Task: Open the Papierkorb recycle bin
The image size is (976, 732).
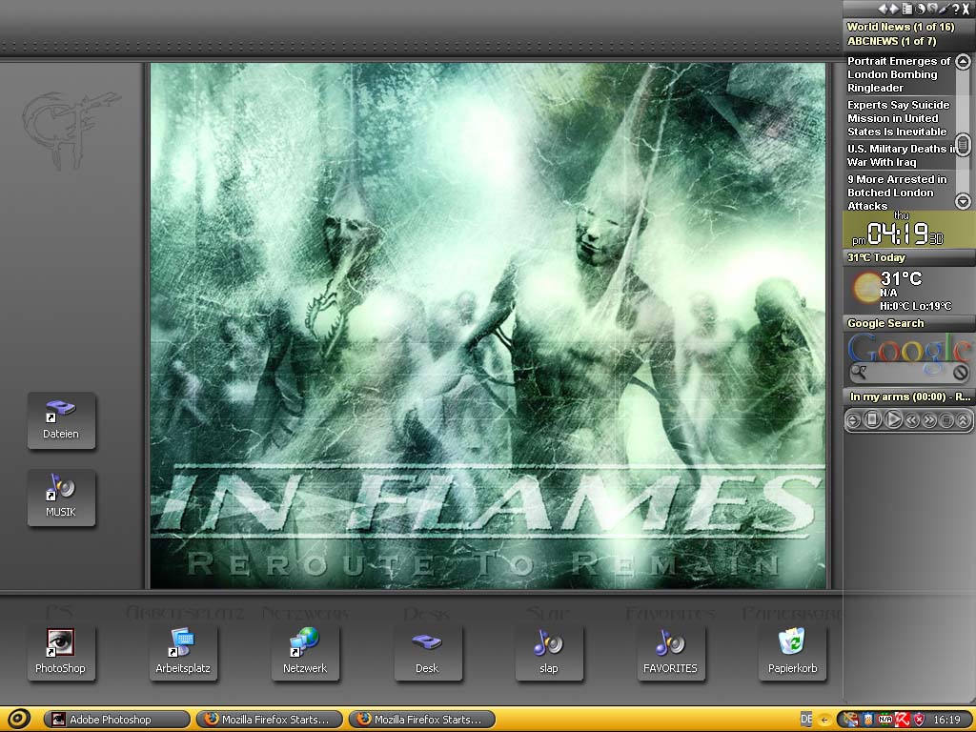Action: (x=792, y=654)
